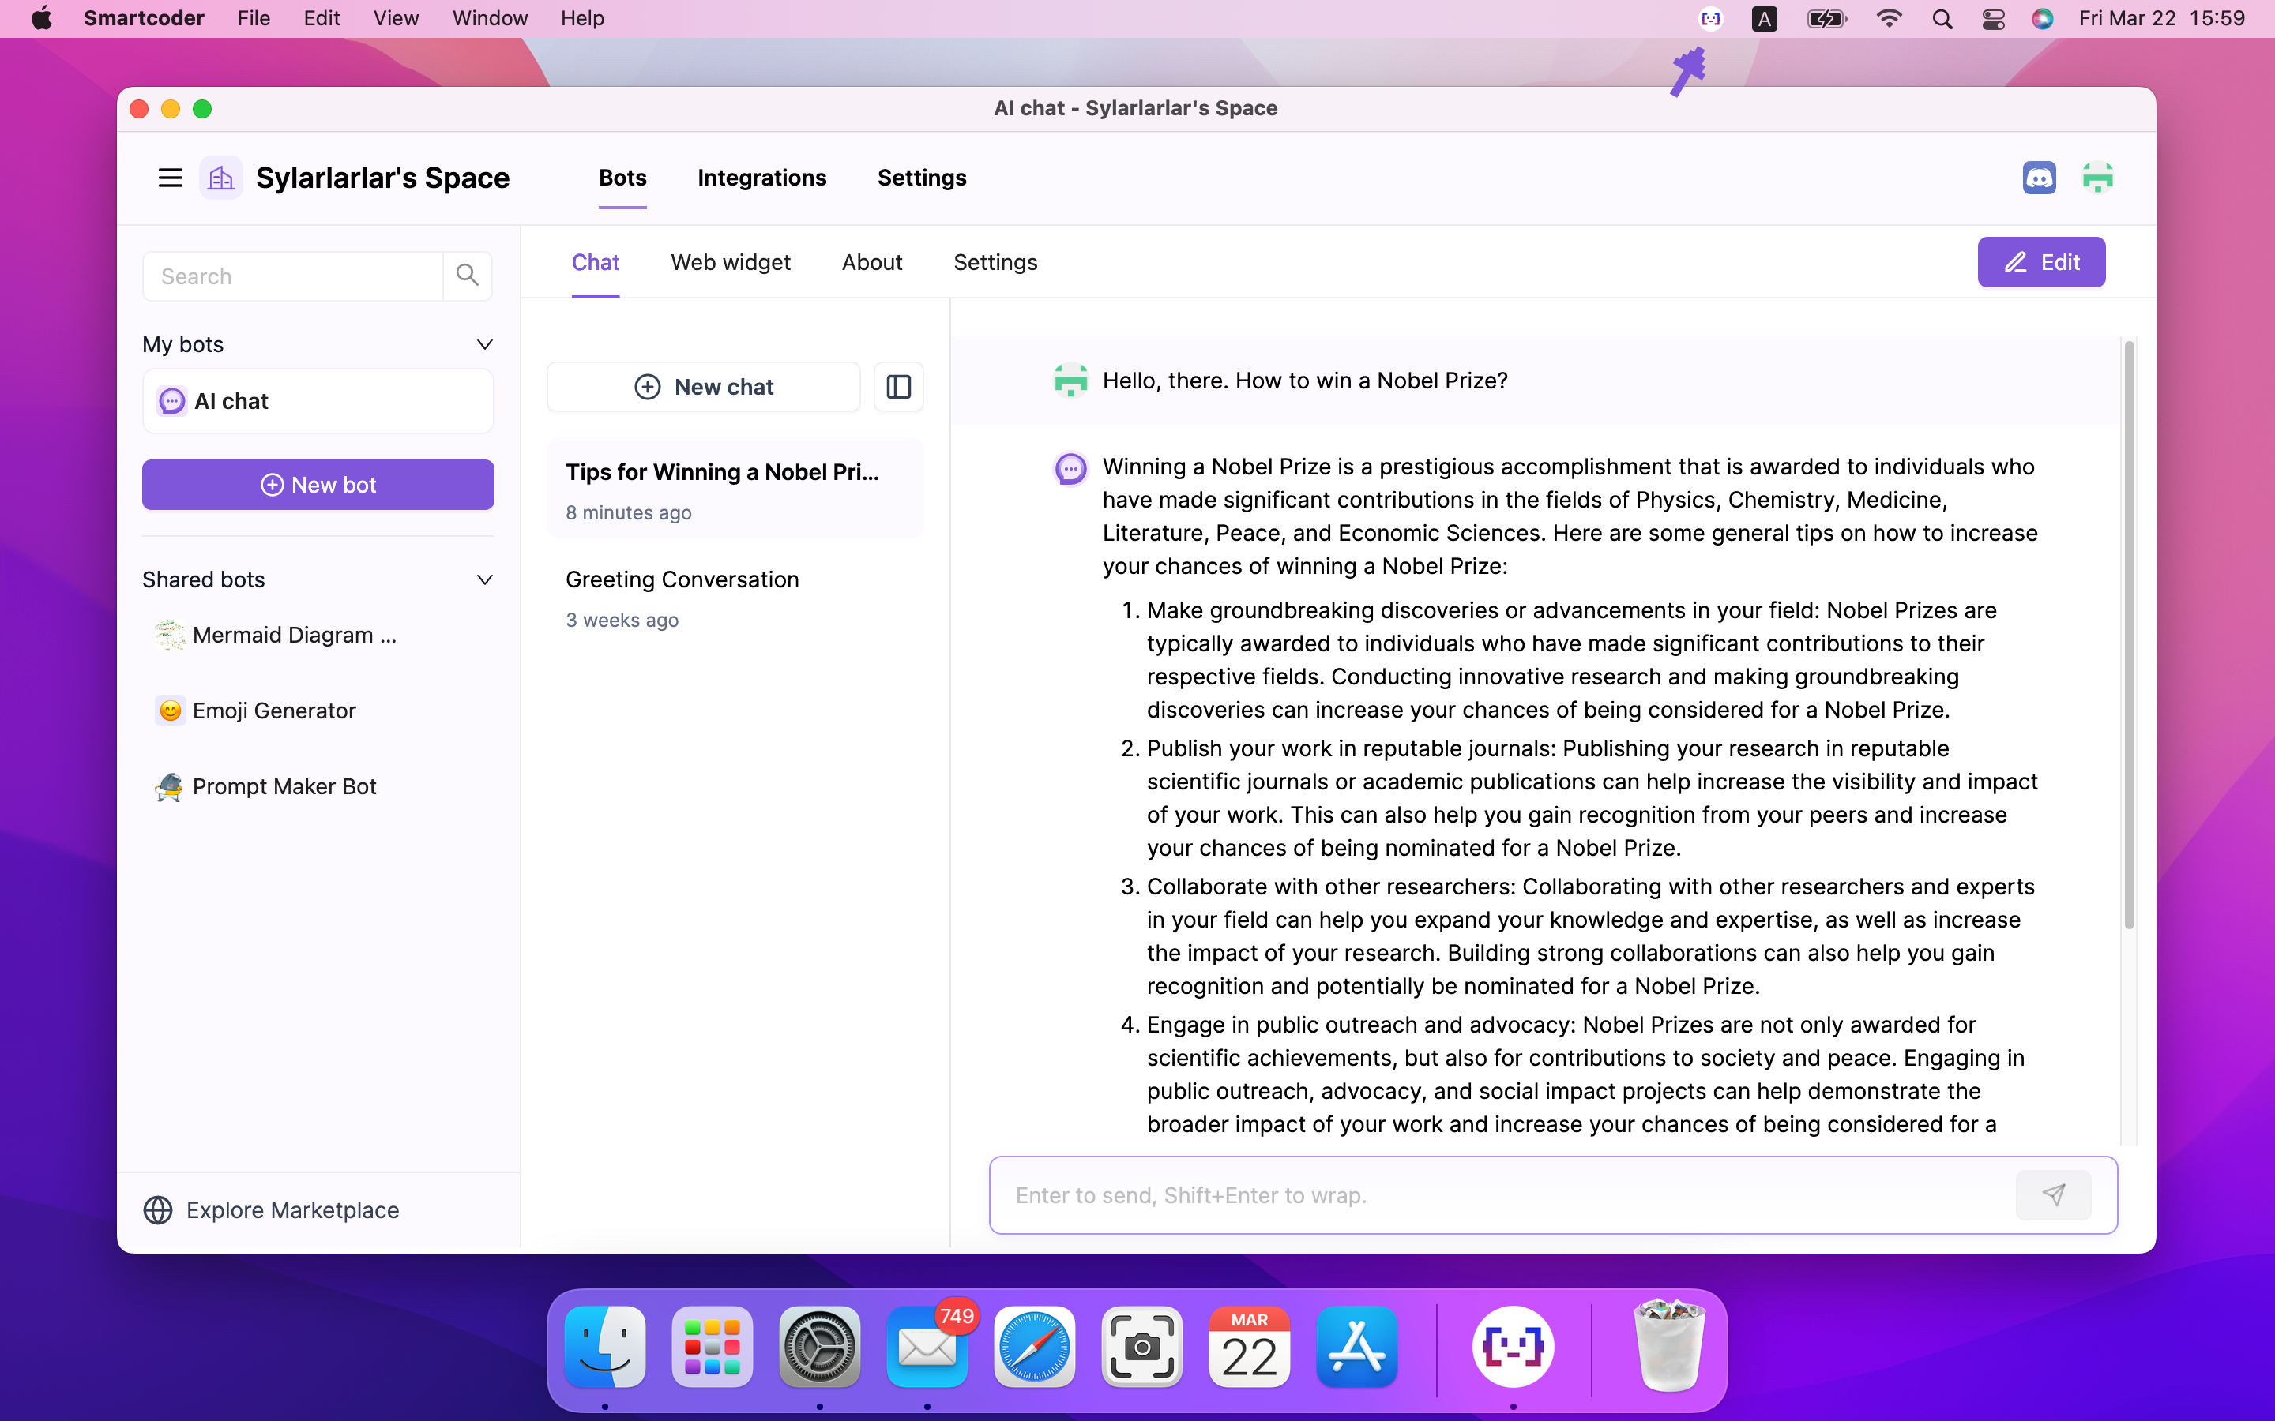This screenshot has height=1421, width=2275.
Task: Open Emoji Generator shared bot
Action: pyautogui.click(x=318, y=710)
